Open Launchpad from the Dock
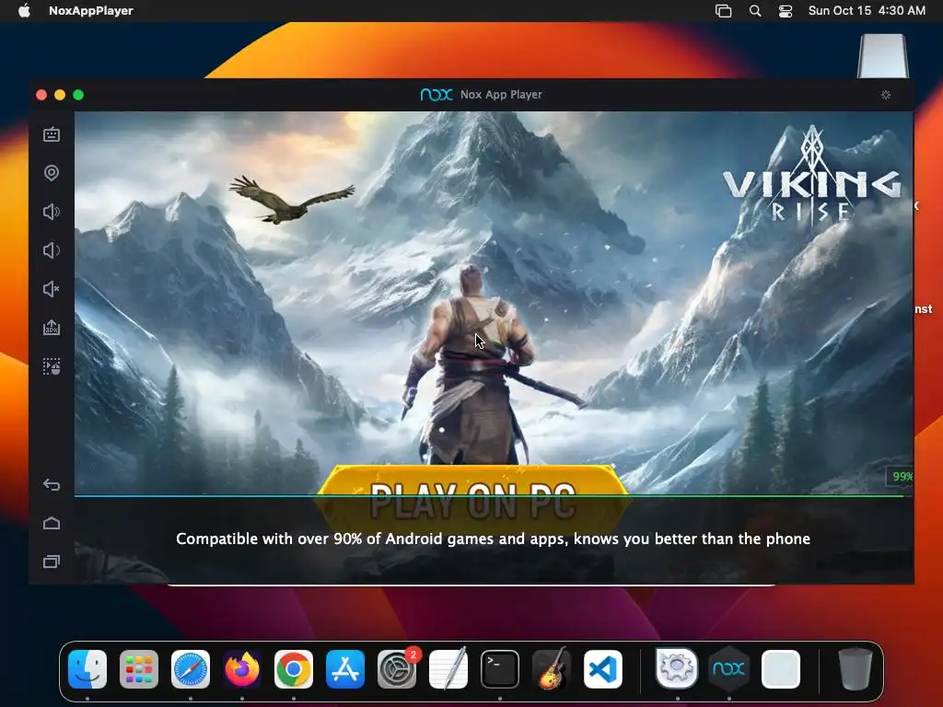 coord(139,668)
